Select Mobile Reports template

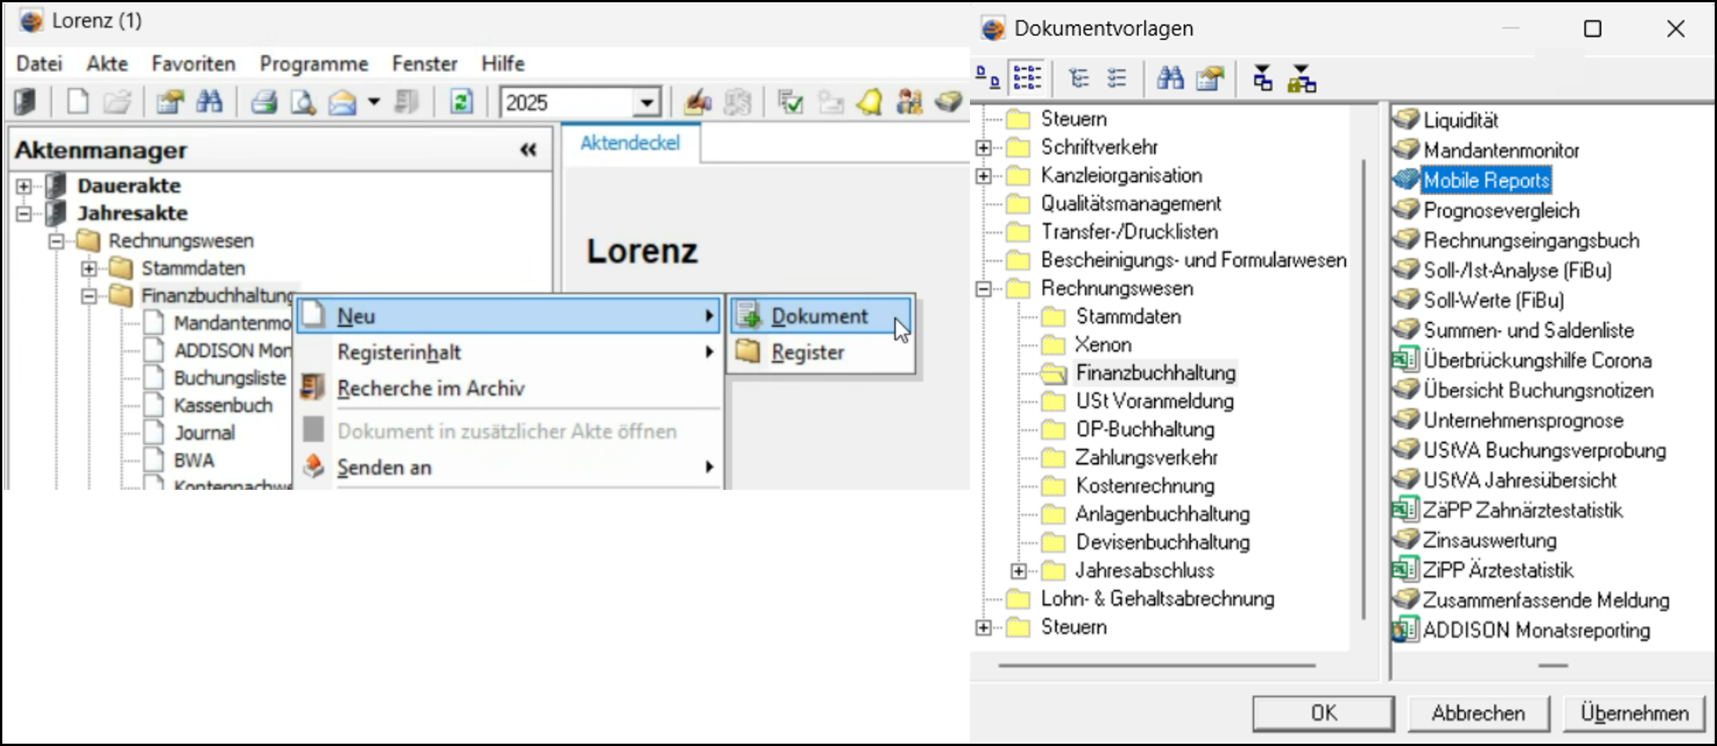tap(1486, 180)
